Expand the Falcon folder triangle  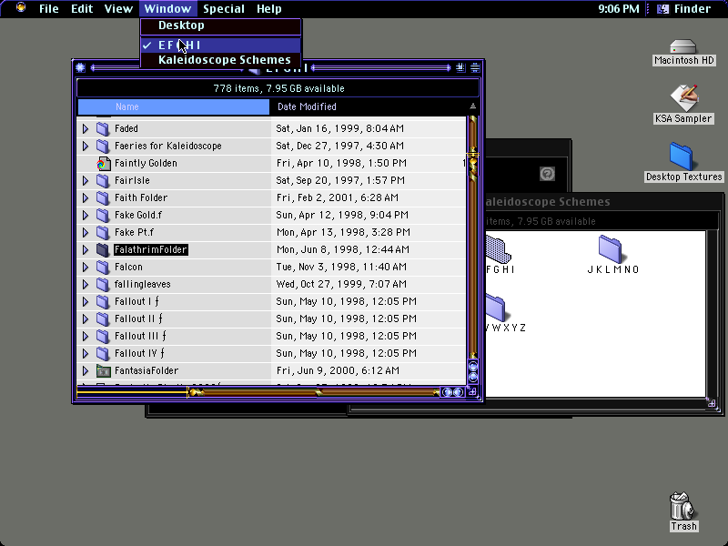coord(86,267)
